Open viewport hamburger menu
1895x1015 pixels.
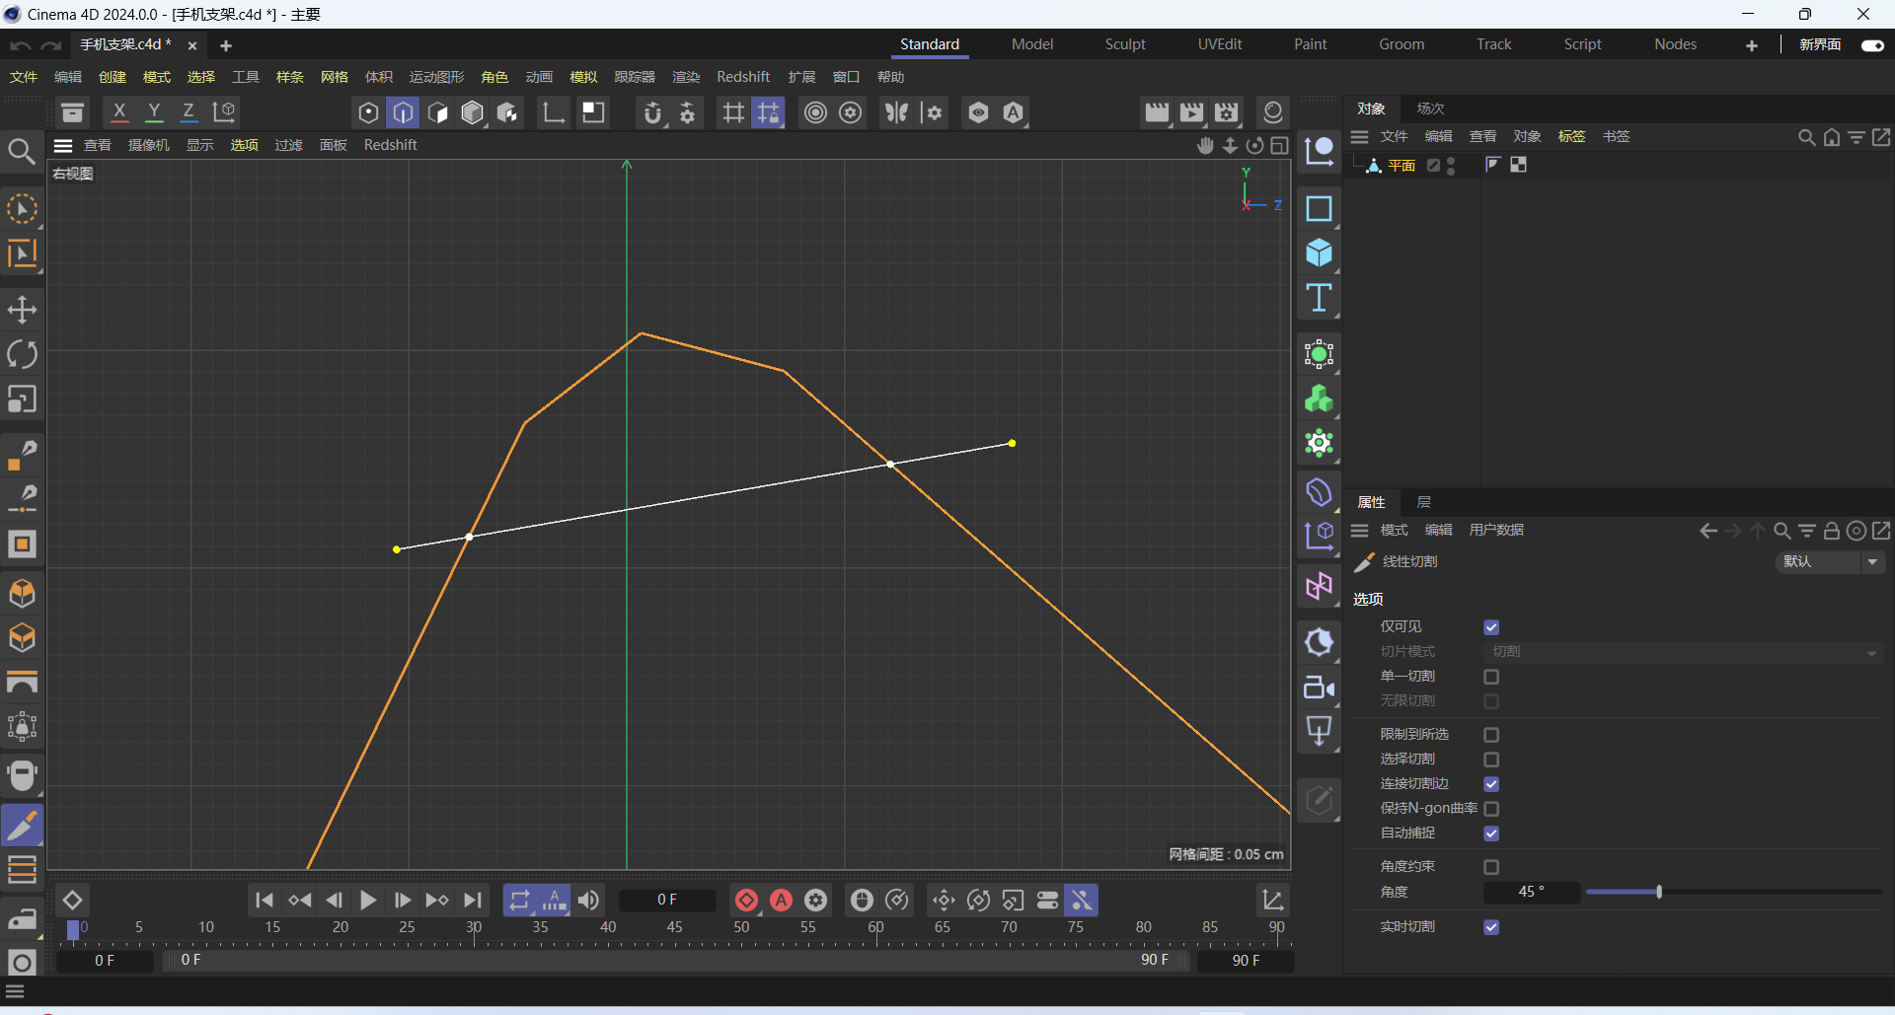pos(63,146)
